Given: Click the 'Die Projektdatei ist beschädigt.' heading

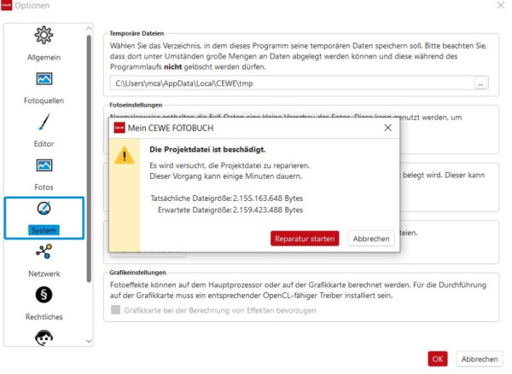Looking at the screenshot, I should click(207, 150).
